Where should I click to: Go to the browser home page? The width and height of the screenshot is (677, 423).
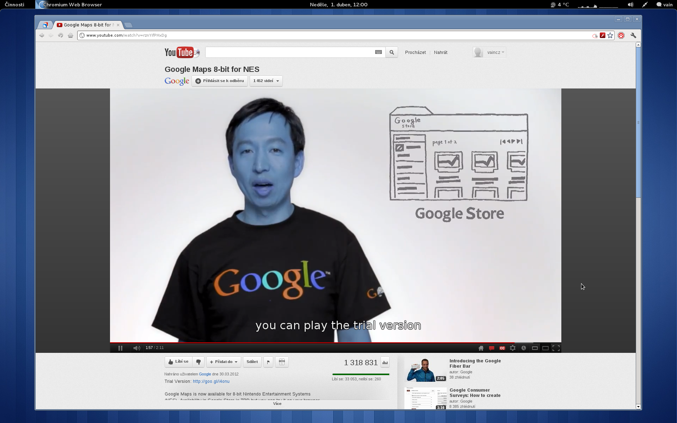click(71, 35)
